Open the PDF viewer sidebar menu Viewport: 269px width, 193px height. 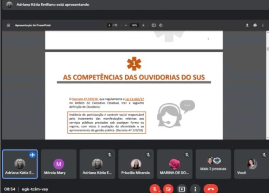coord(8,25)
